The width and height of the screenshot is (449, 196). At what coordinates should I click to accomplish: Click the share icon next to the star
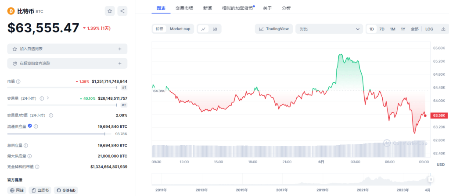(x=122, y=11)
